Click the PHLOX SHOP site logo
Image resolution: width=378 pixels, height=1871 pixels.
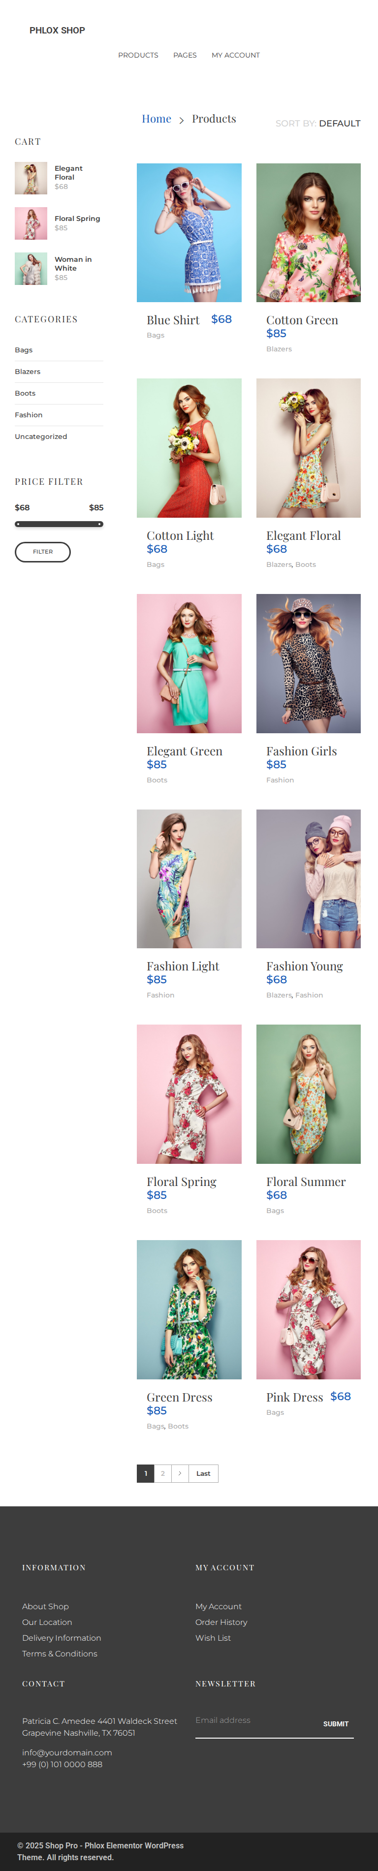point(58,31)
